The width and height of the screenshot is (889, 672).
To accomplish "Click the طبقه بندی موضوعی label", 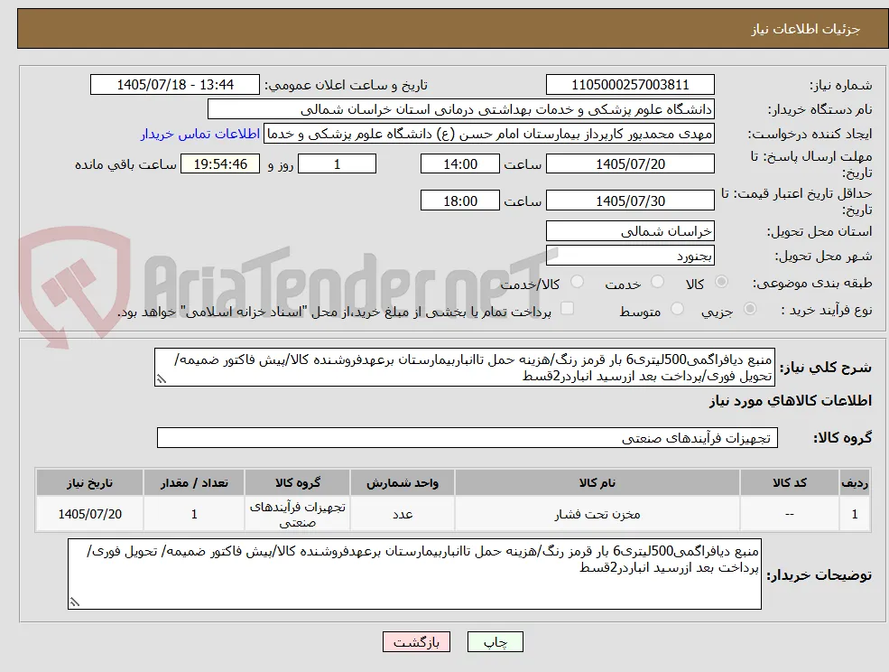I will pos(812,283).
